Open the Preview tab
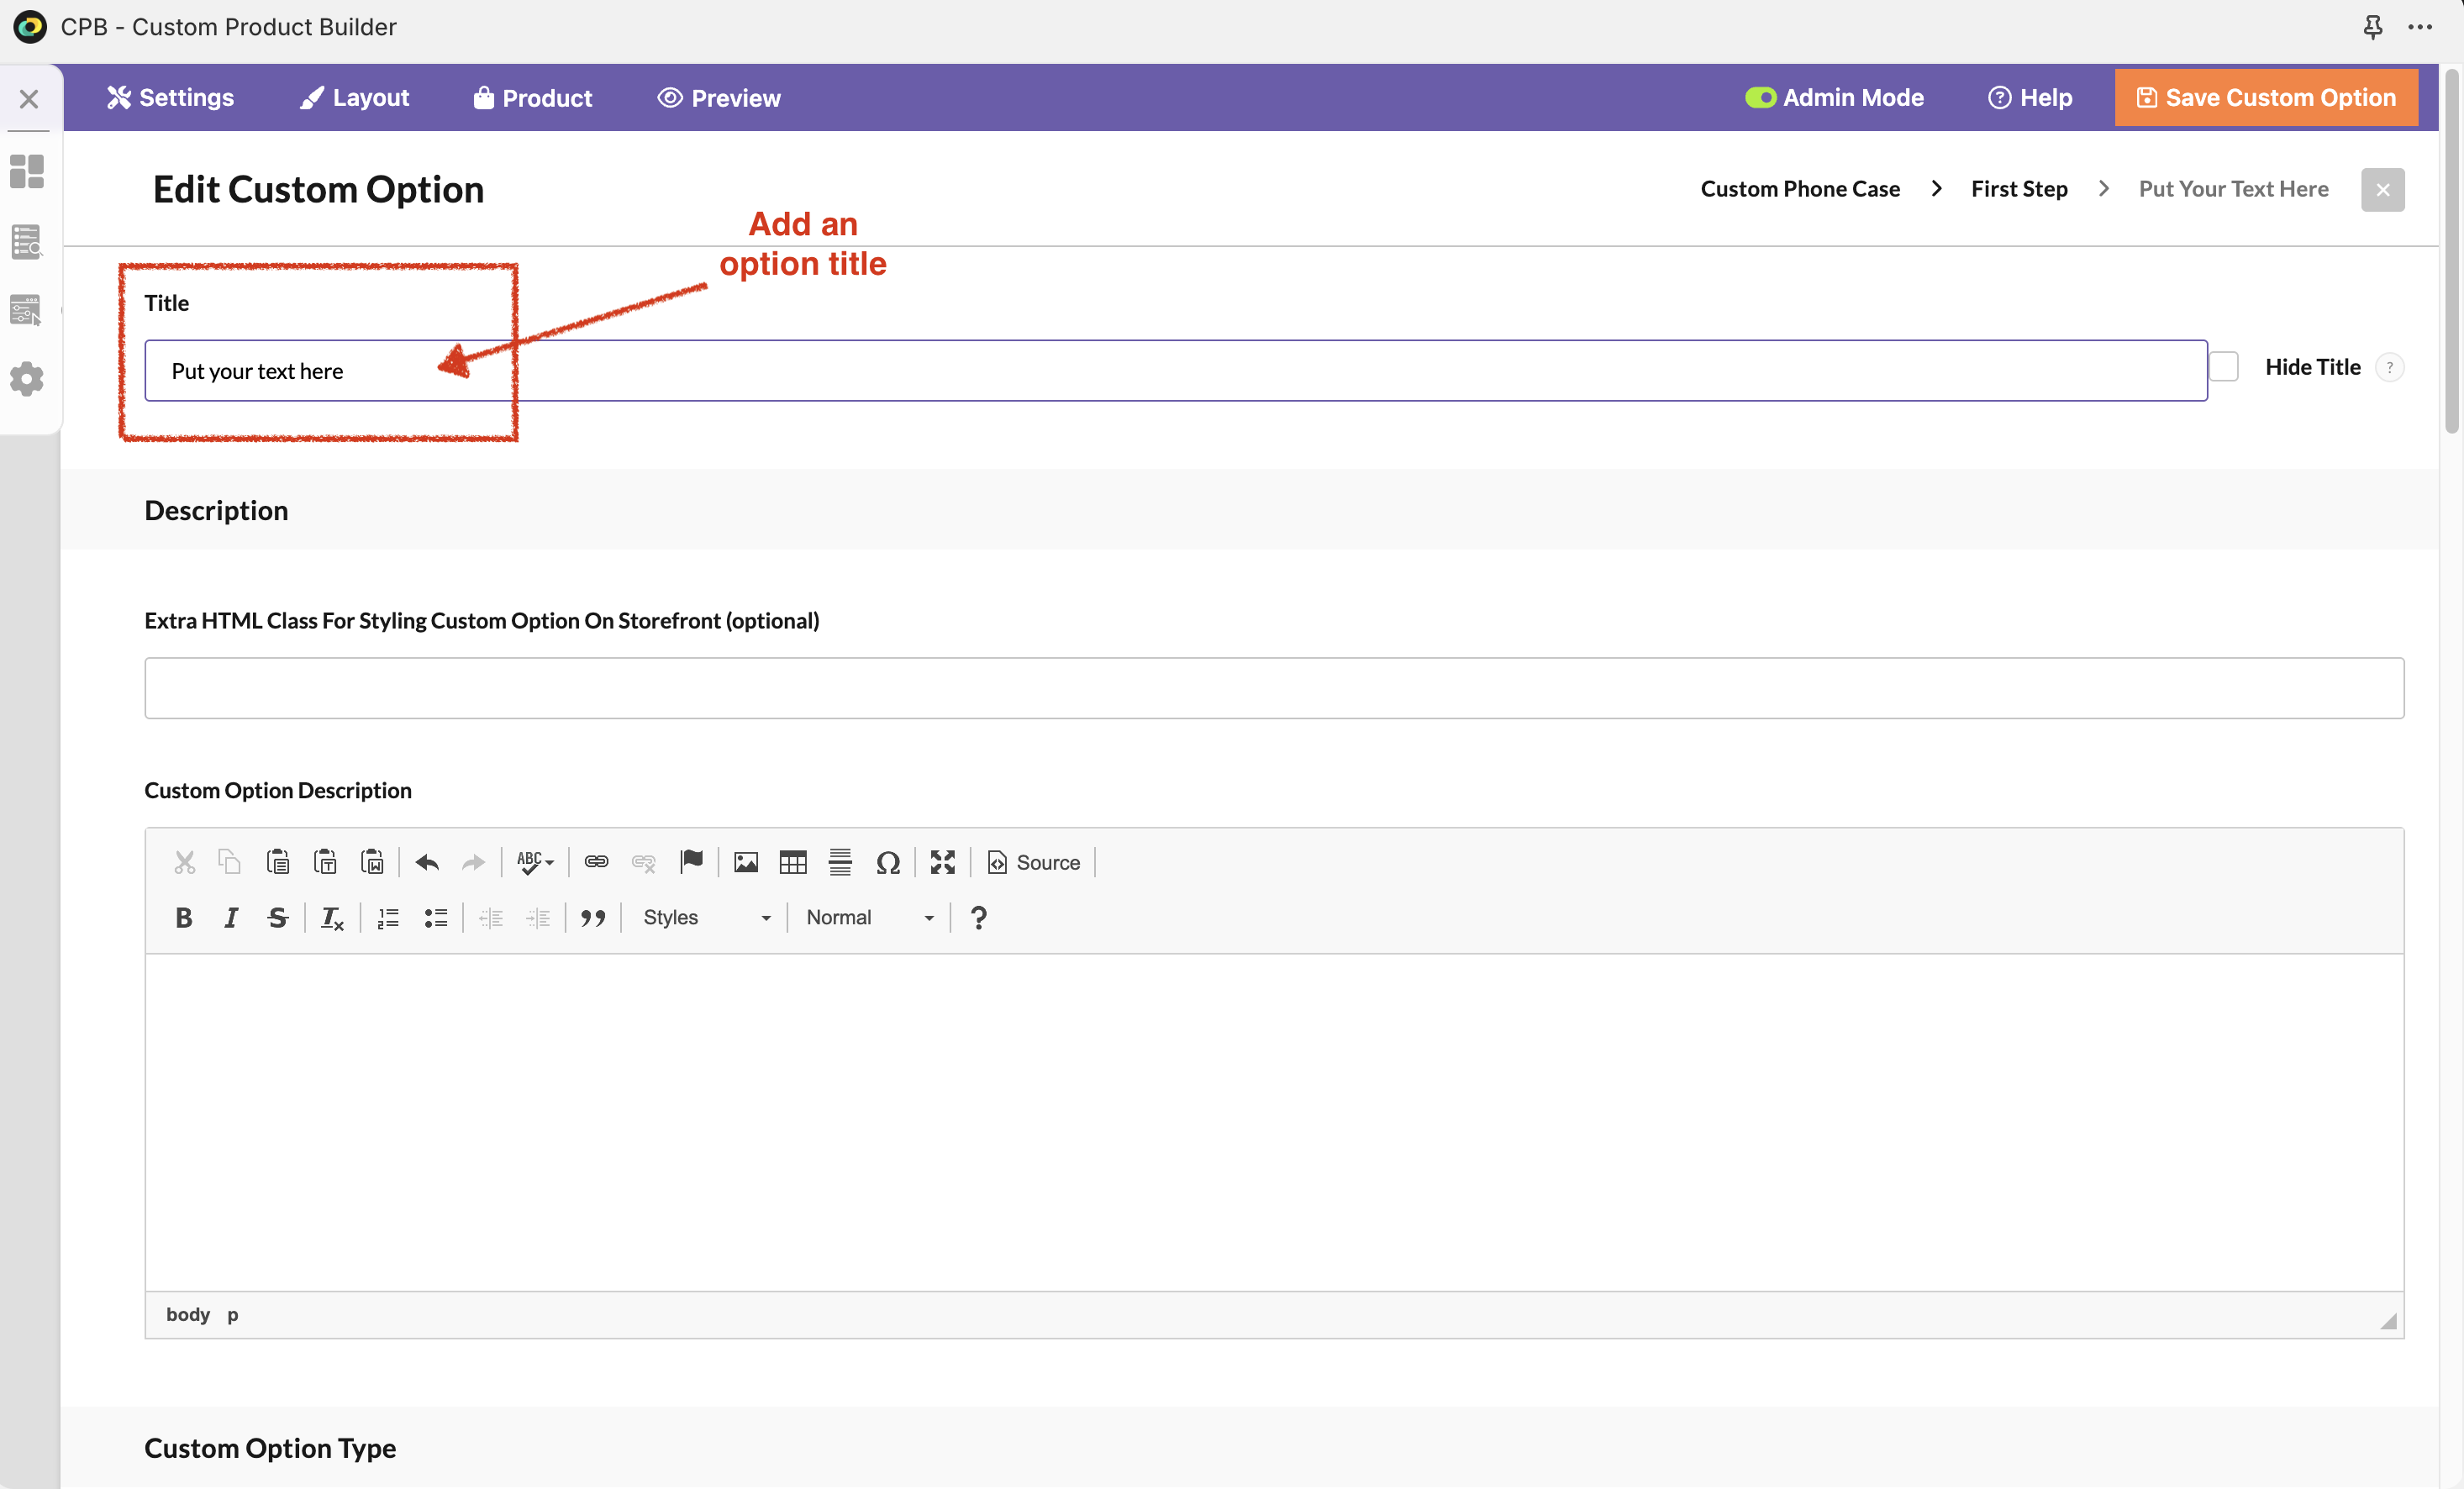 pos(719,97)
